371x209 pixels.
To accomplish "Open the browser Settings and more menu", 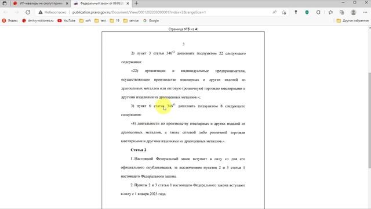I will (365, 12).
